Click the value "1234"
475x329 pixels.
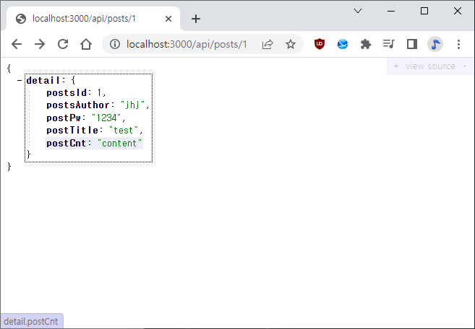(106, 118)
